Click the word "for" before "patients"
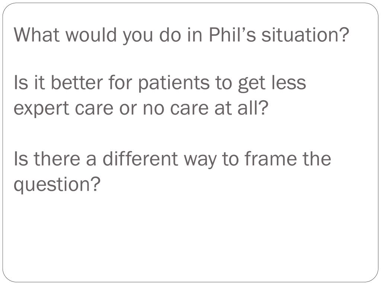 tap(120, 83)
